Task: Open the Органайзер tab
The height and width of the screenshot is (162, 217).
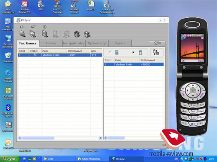Action: tap(97, 43)
